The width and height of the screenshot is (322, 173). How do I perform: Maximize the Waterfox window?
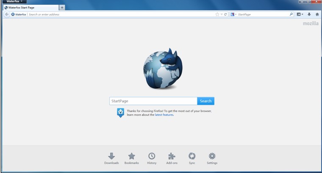(x=308, y=1)
